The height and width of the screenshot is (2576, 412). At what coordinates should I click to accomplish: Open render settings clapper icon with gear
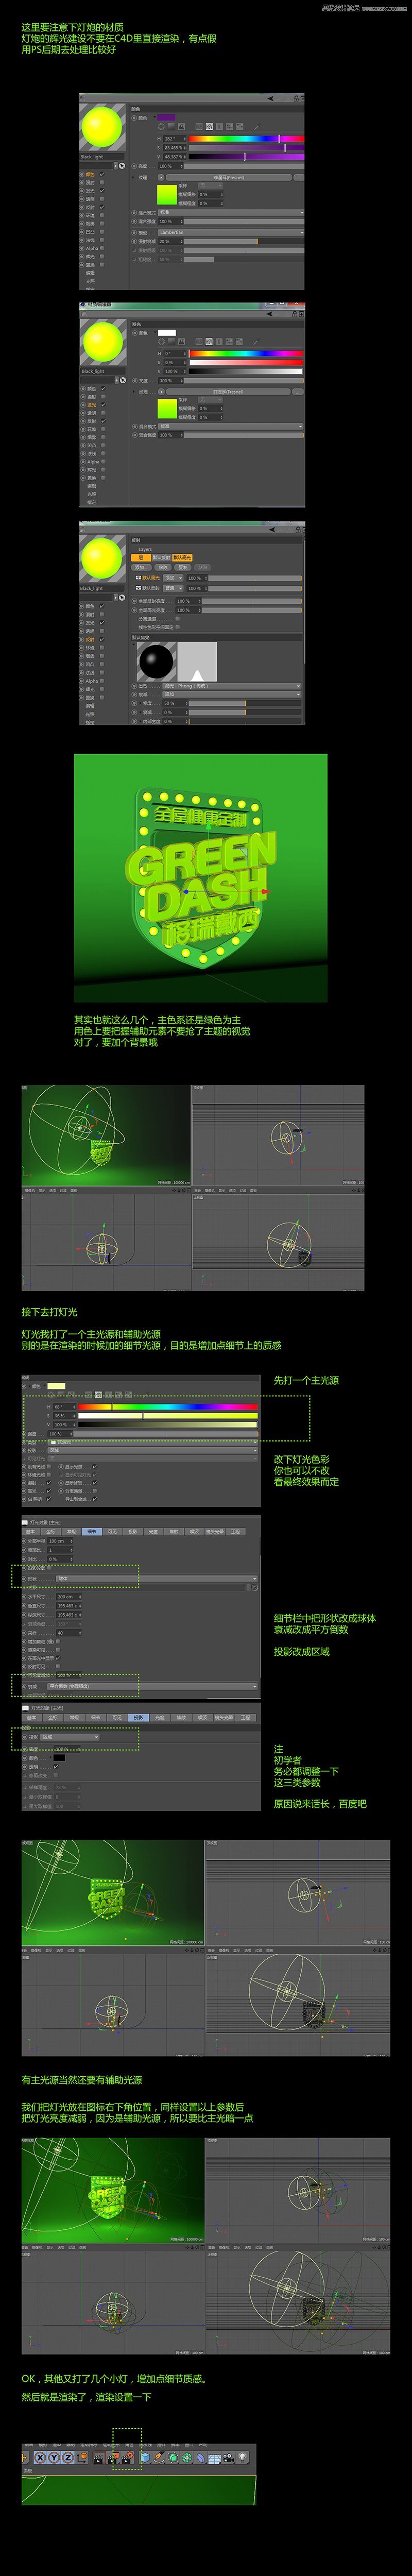(127, 2458)
